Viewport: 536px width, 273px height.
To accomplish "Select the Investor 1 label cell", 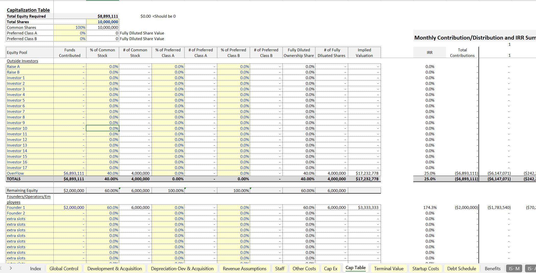I will pyautogui.click(x=30, y=78).
